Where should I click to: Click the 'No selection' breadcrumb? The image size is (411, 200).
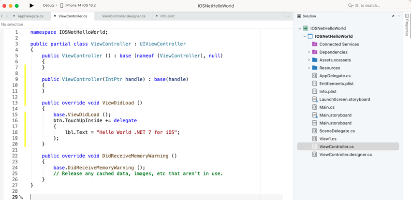pyautogui.click(x=12, y=24)
